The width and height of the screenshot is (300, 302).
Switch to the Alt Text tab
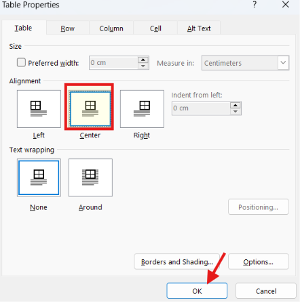pos(199,28)
